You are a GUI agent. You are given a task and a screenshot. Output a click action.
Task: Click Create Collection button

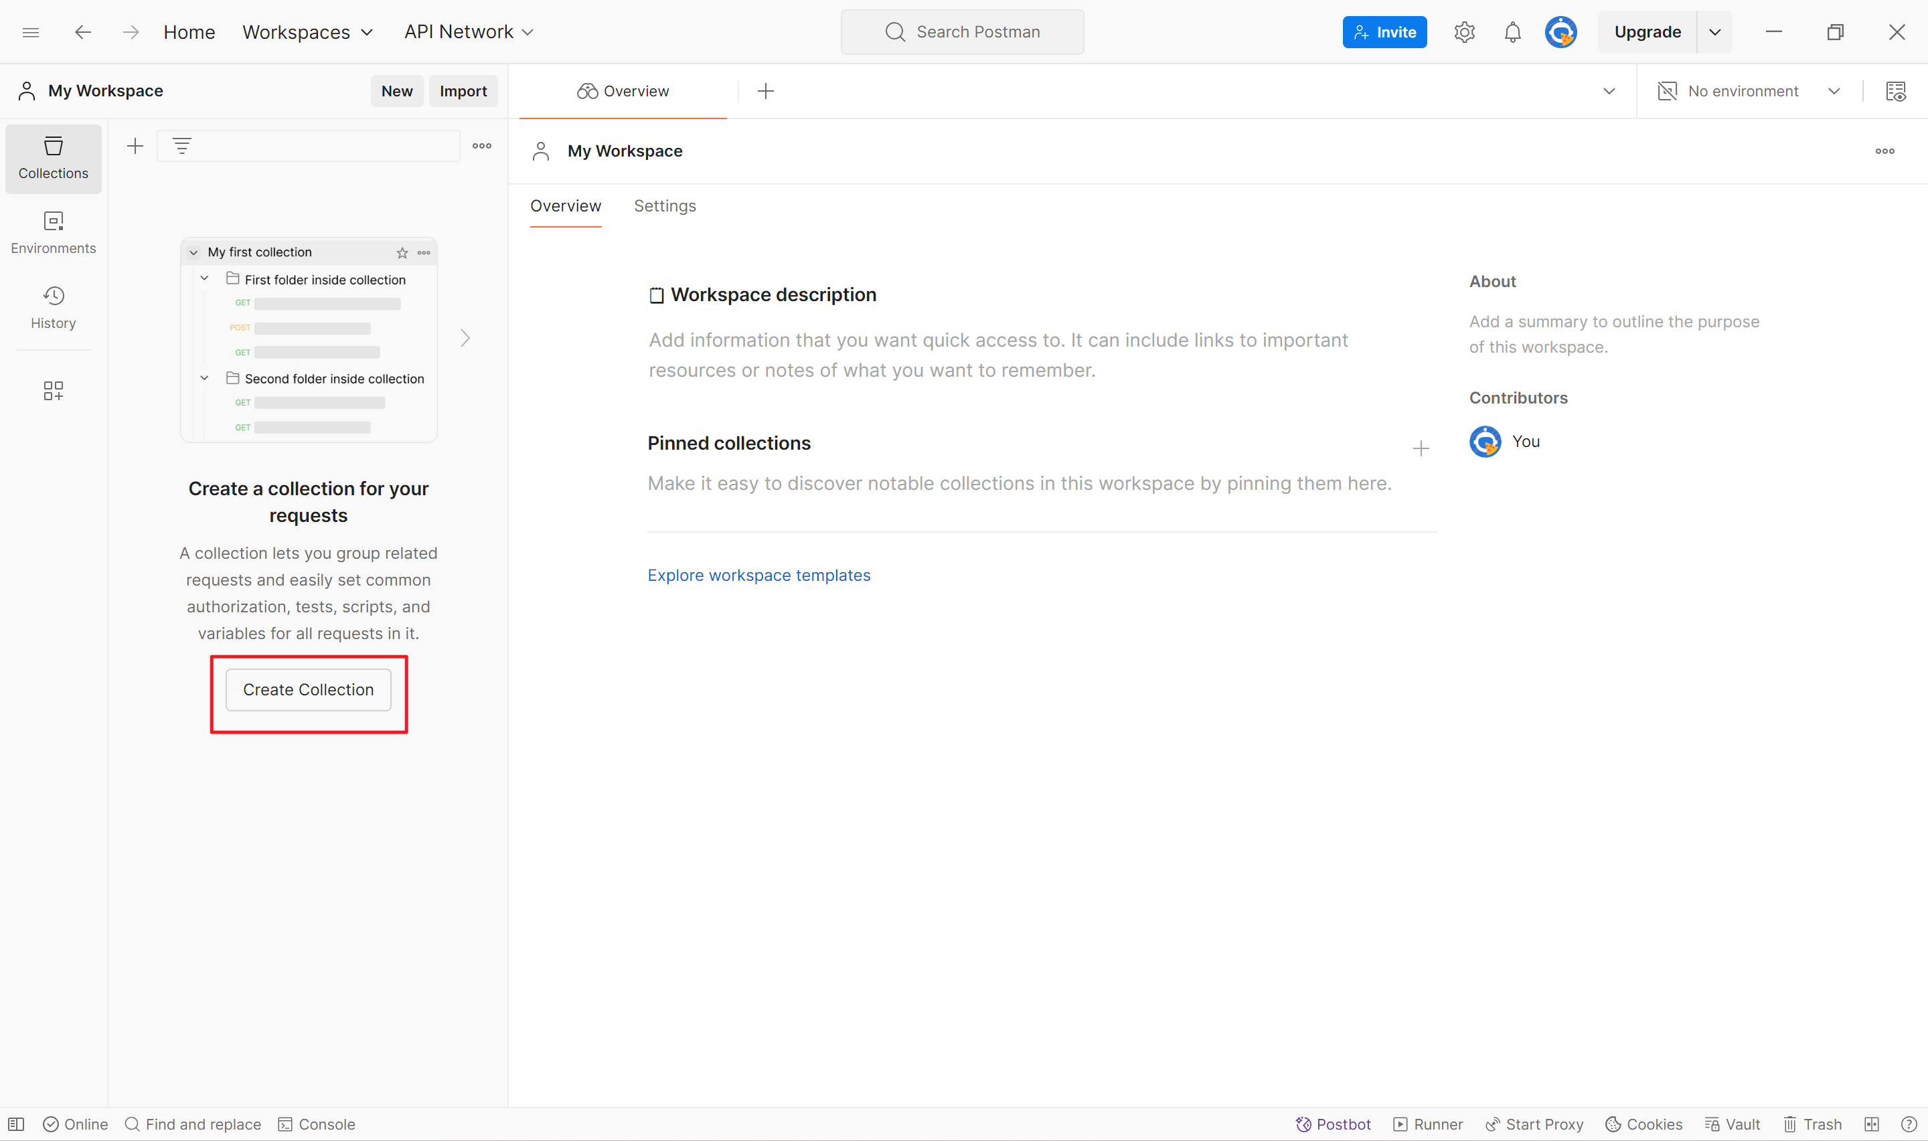pyautogui.click(x=309, y=691)
